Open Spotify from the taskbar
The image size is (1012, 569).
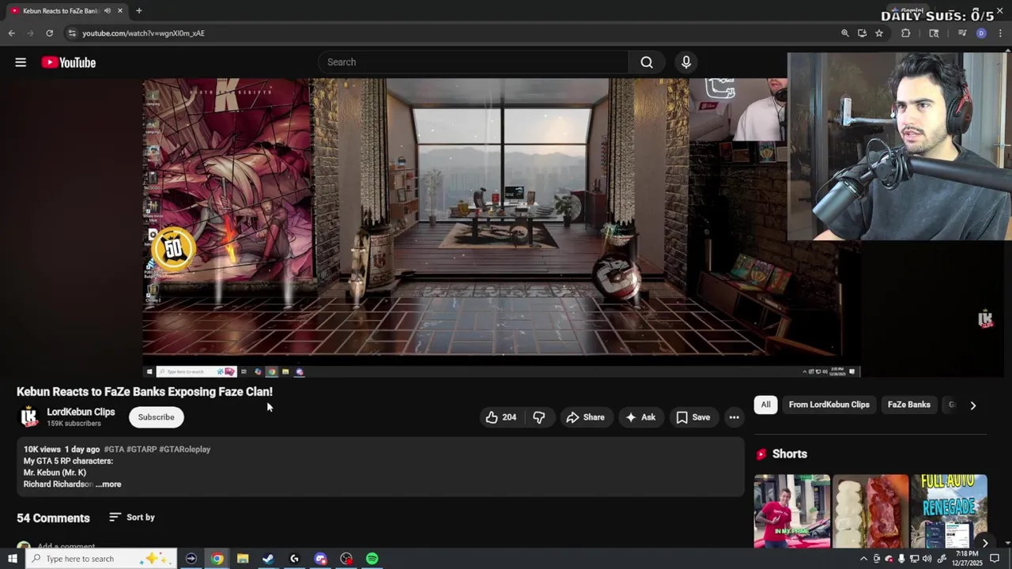click(372, 559)
